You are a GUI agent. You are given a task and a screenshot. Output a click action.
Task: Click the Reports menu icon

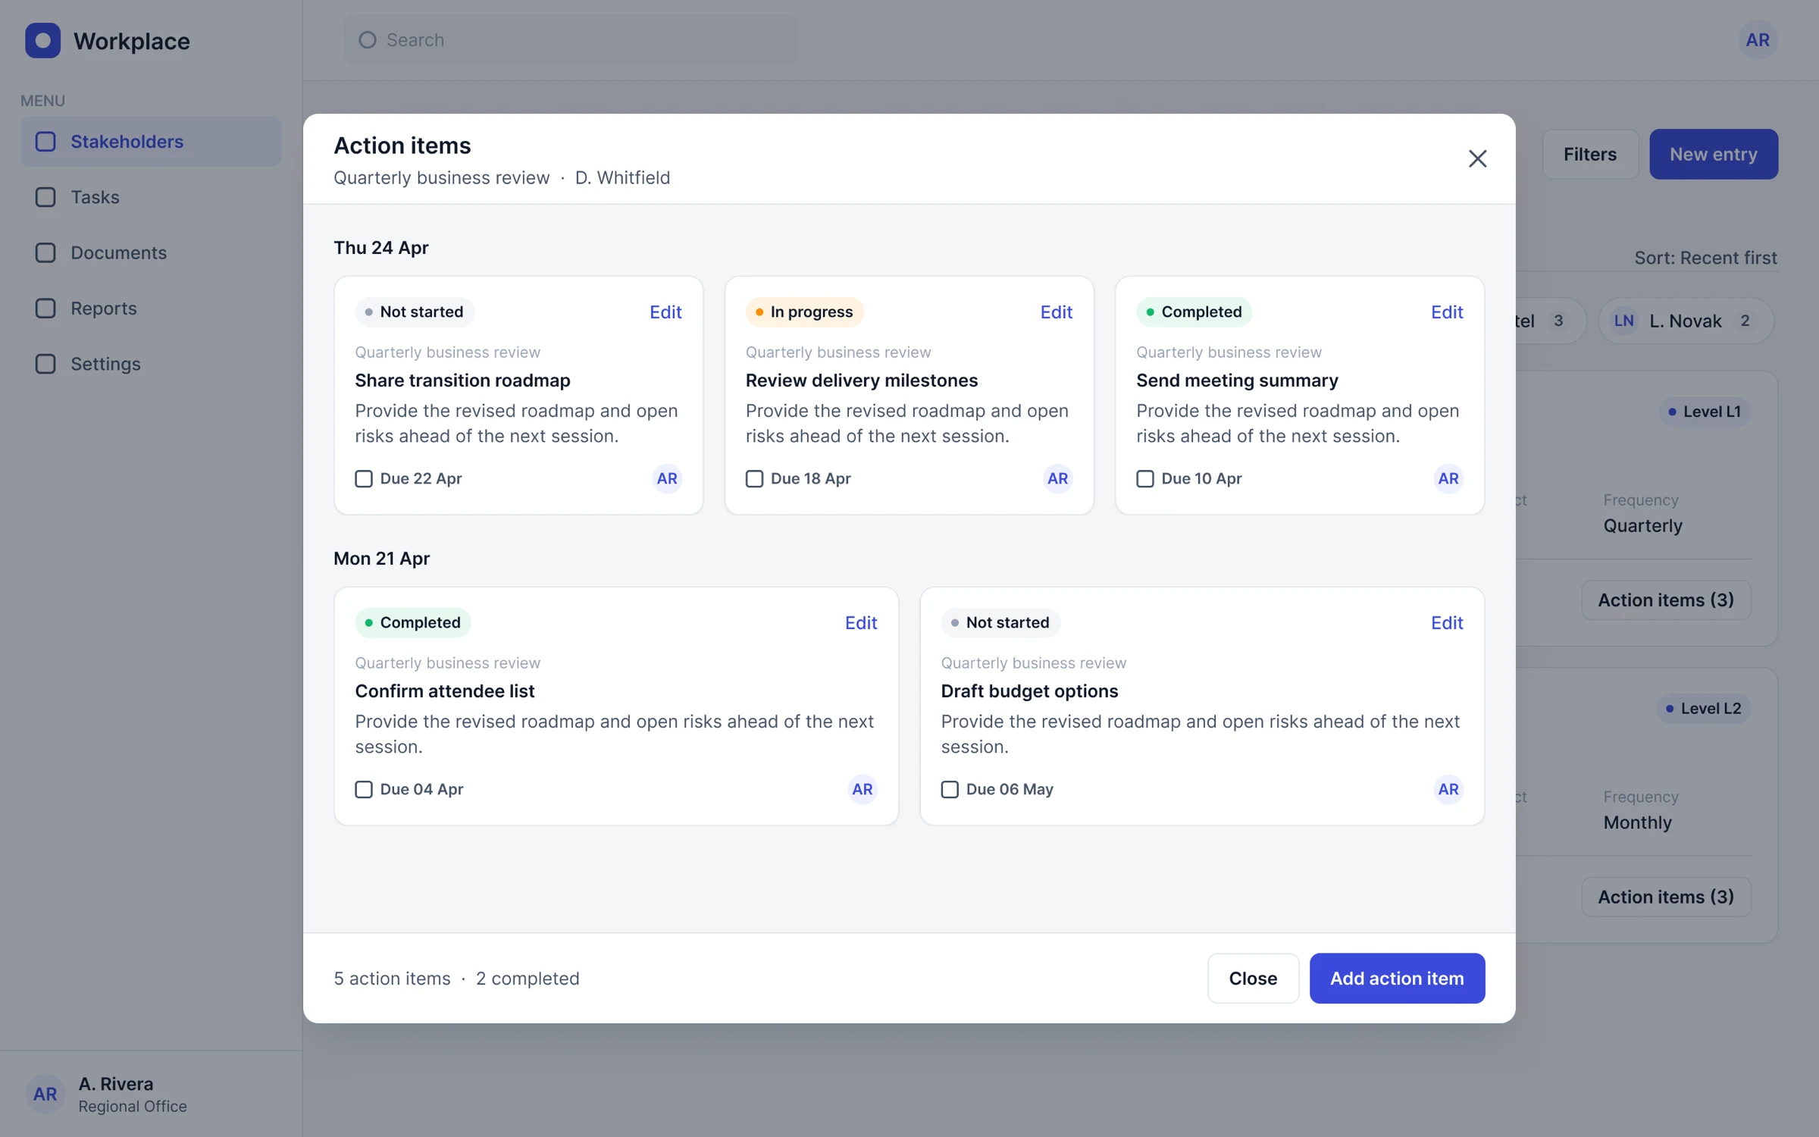click(x=45, y=309)
